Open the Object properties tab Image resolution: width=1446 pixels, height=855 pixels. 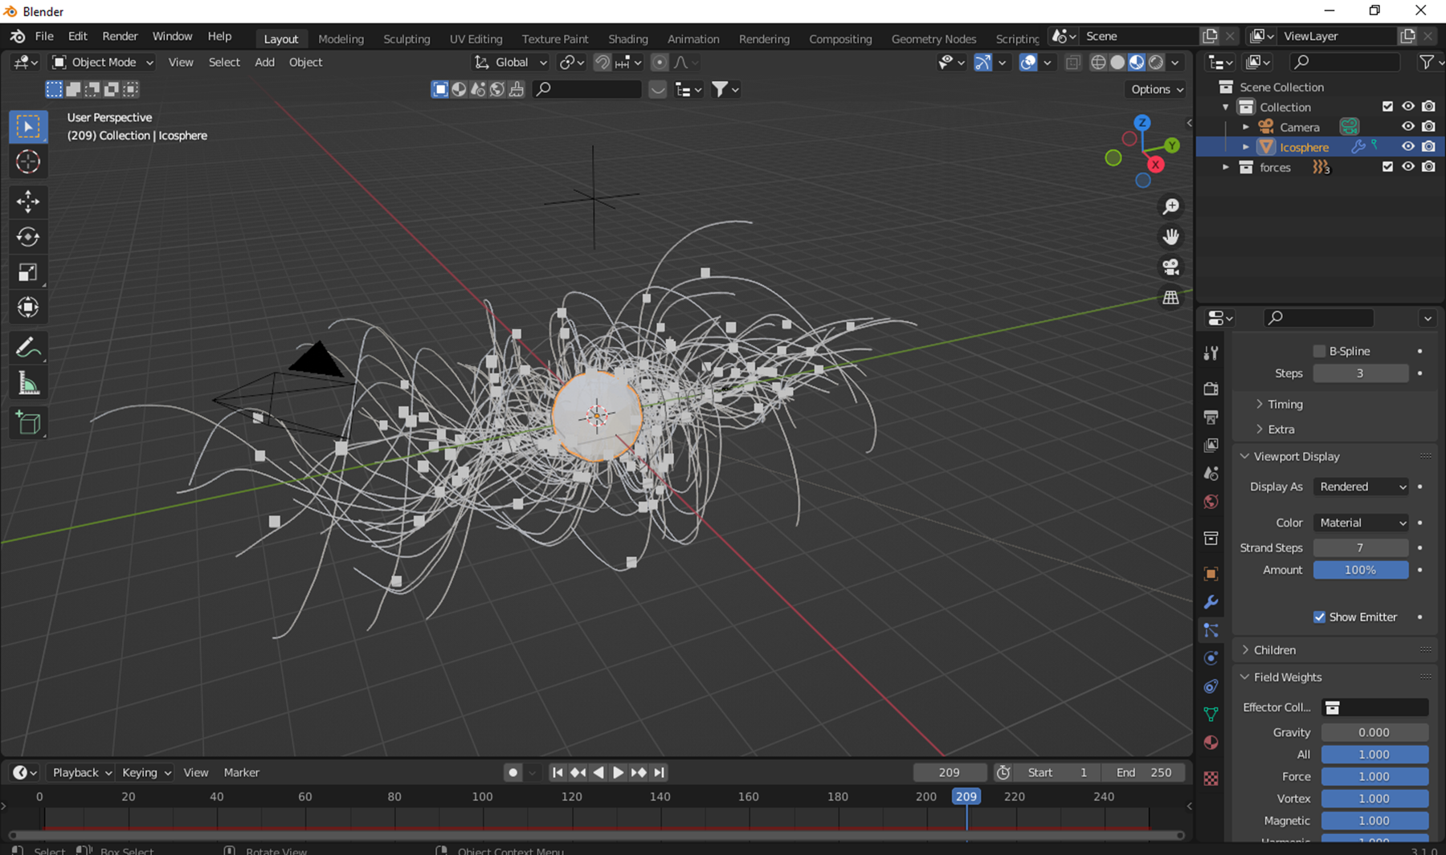click(1211, 574)
